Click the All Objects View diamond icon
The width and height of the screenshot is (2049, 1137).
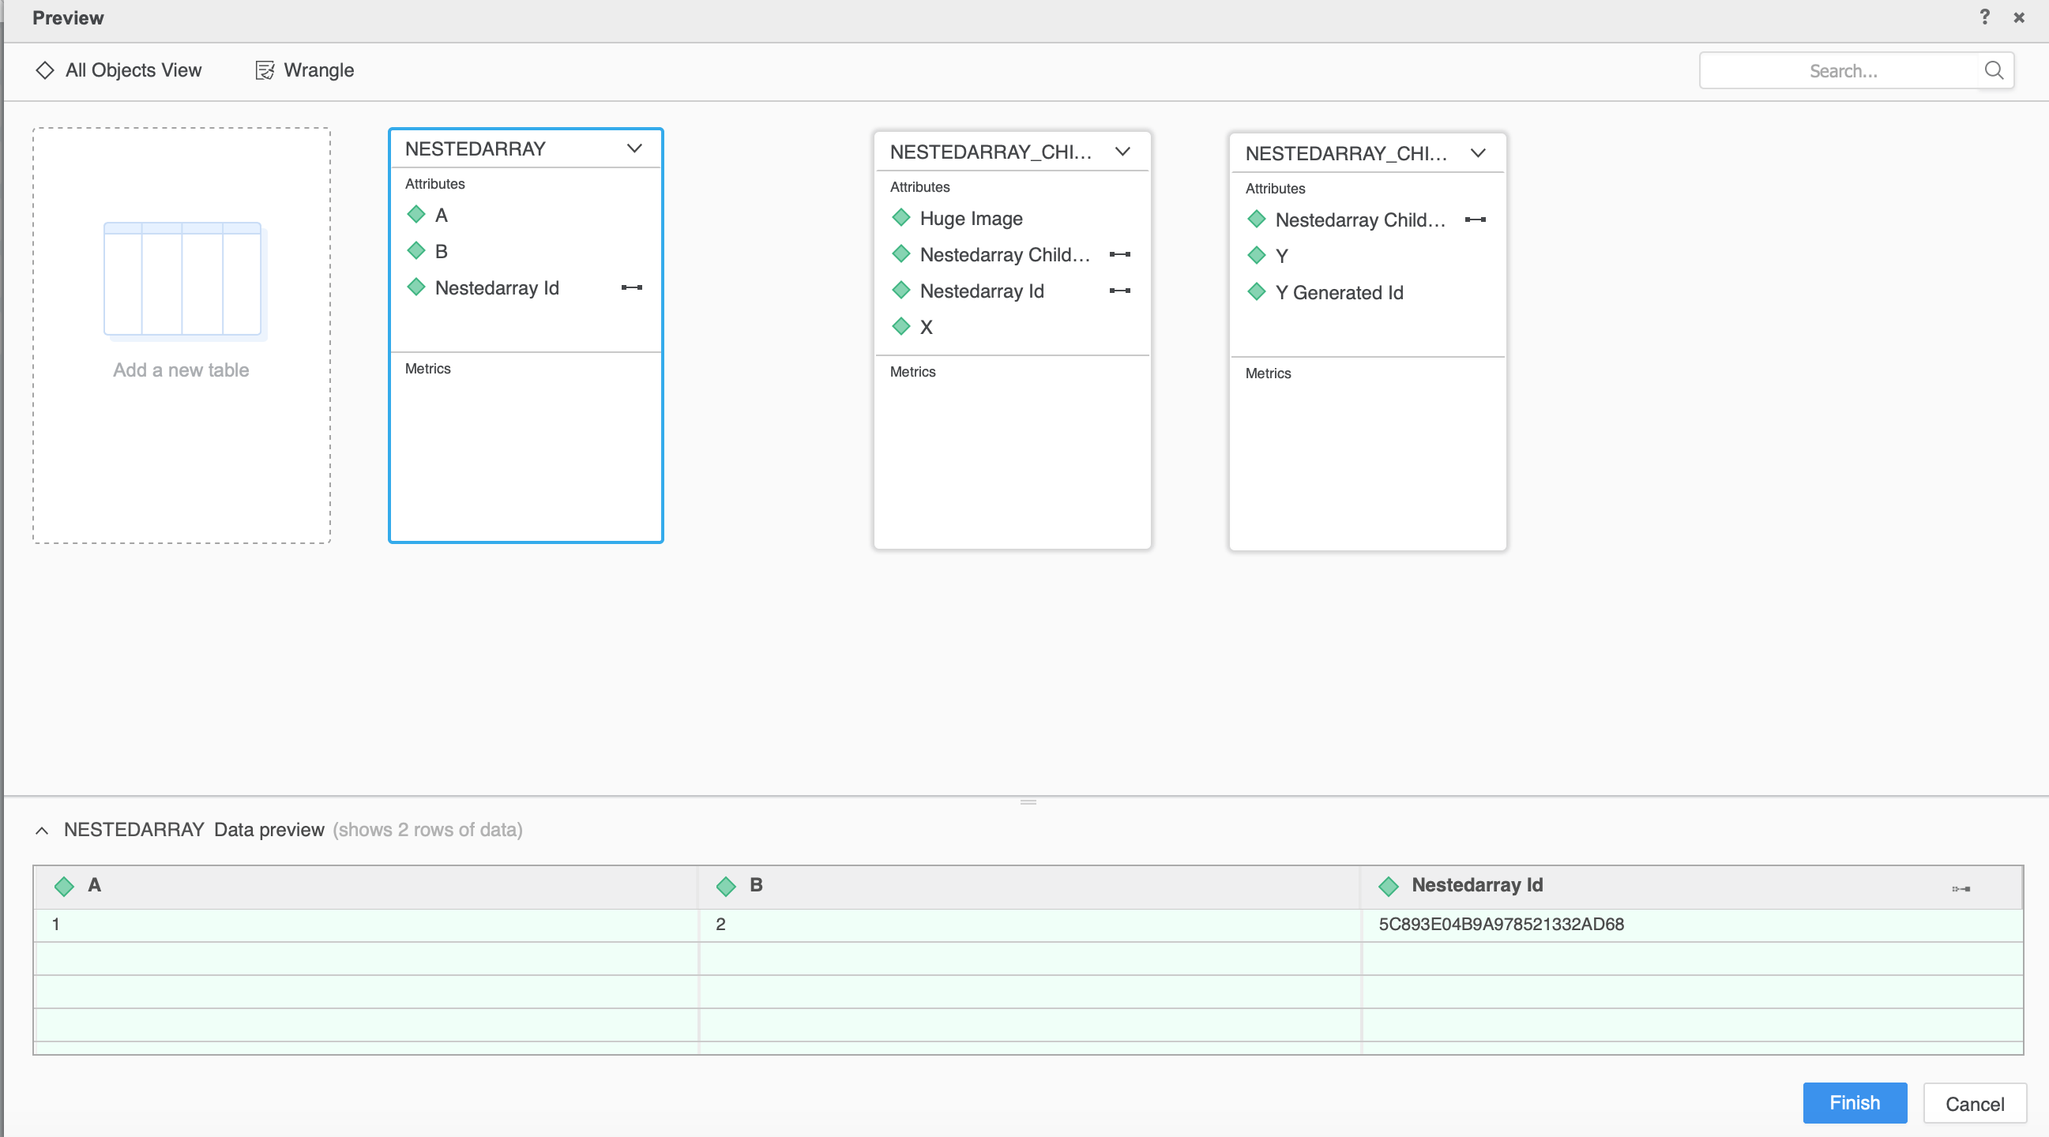44,70
